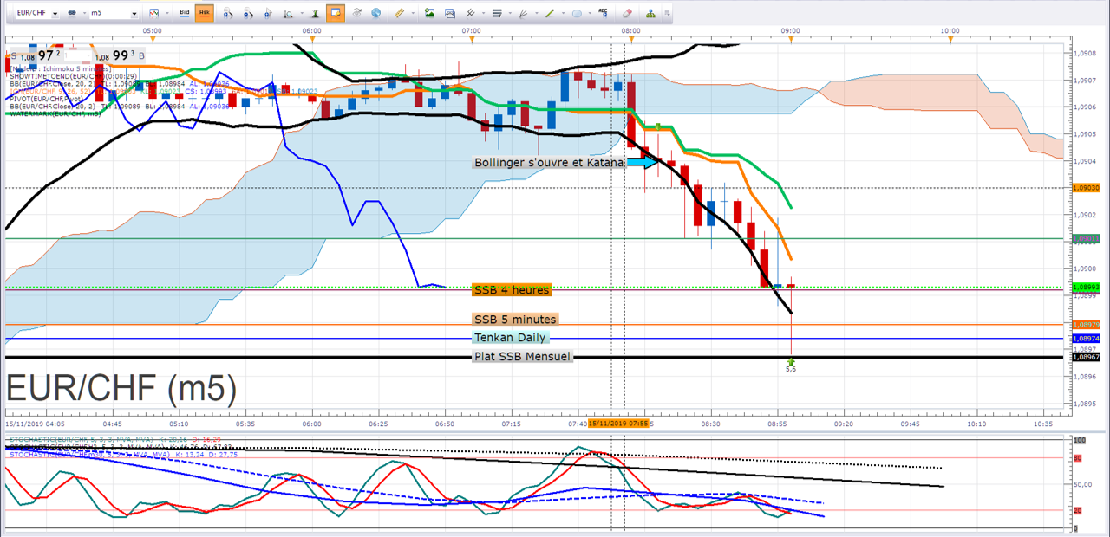Click the magnifier zoom region icon
1110x537 pixels.
tap(288, 14)
